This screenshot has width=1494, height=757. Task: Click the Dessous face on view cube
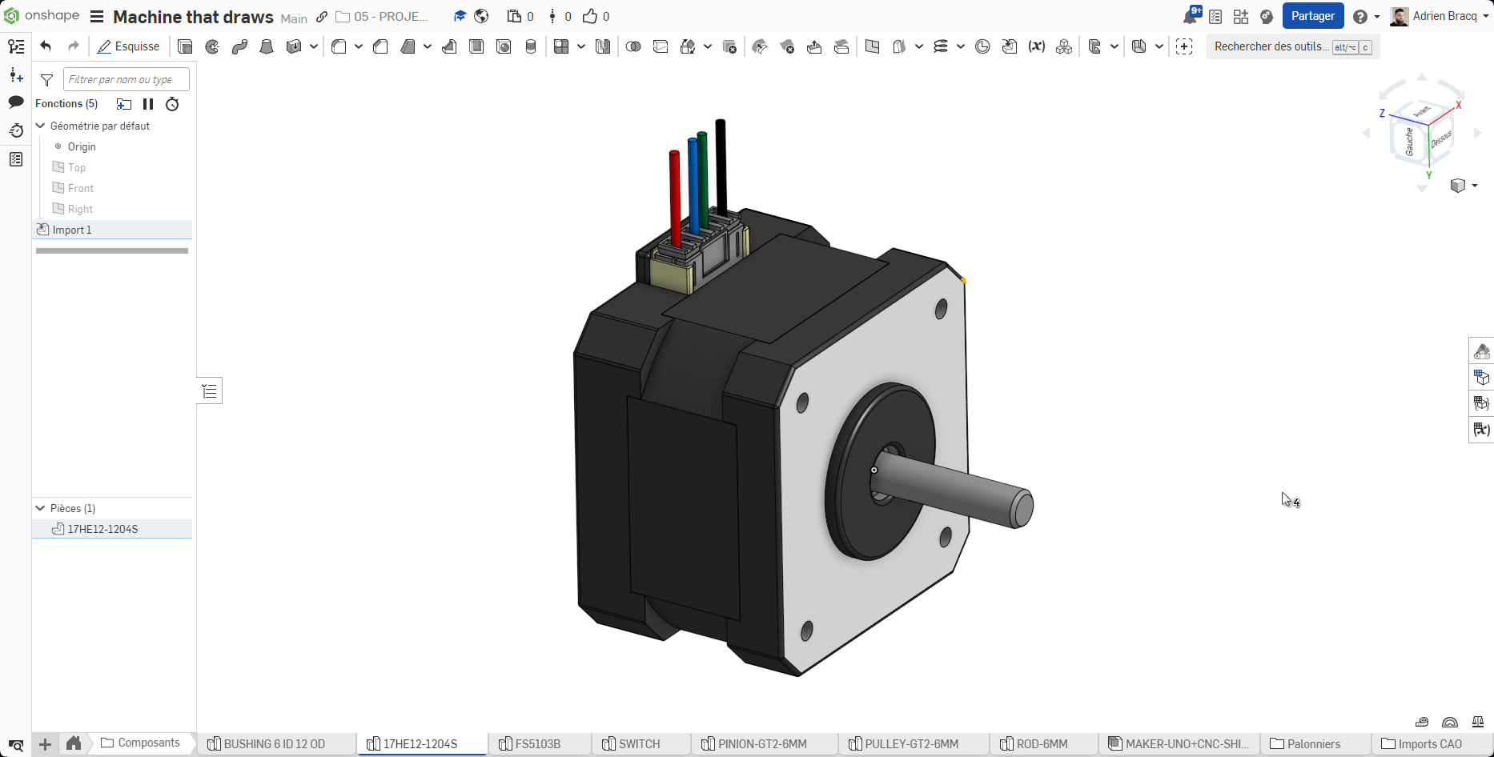tap(1440, 139)
